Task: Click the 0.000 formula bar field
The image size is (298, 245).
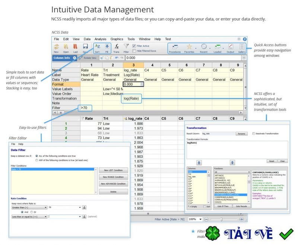Action: [183, 58]
